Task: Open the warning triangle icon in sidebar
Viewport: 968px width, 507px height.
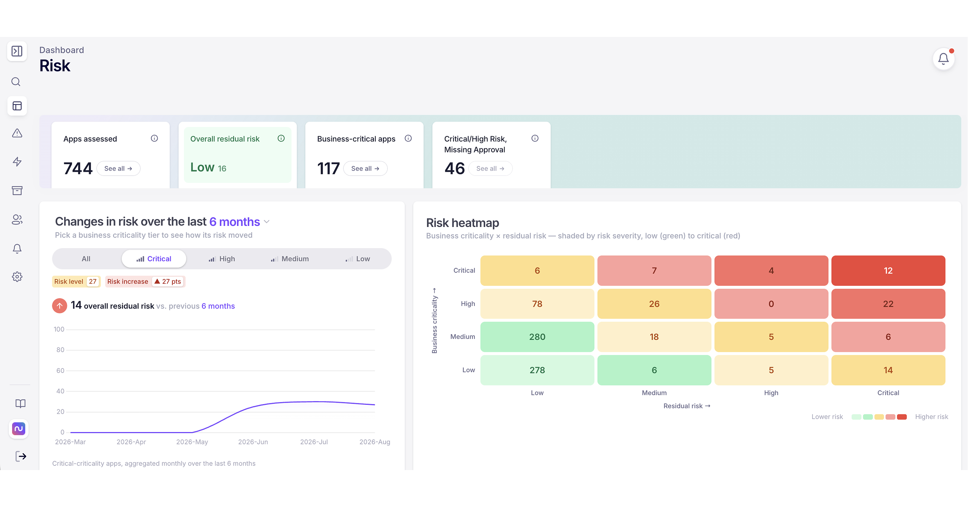Action: click(x=17, y=133)
